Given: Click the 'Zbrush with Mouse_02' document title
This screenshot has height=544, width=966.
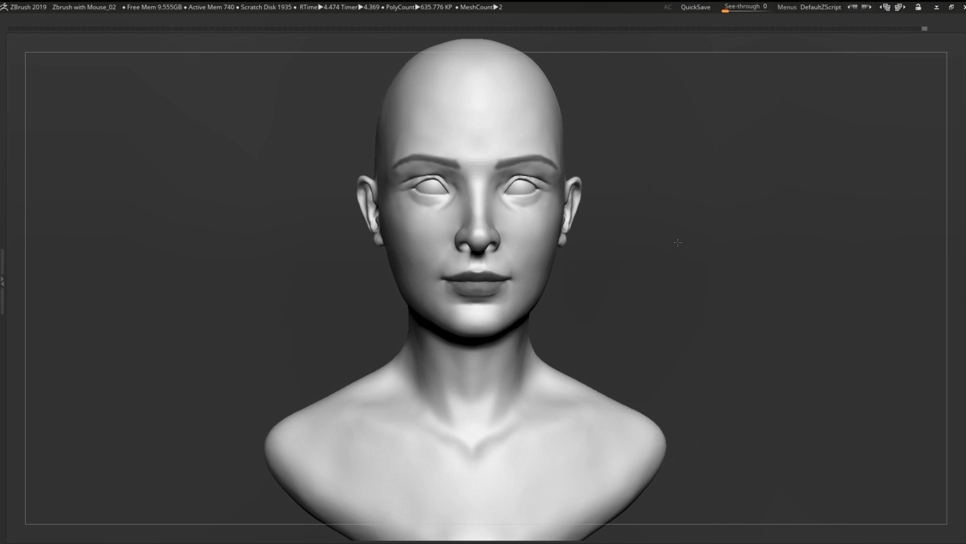Looking at the screenshot, I should (84, 7).
